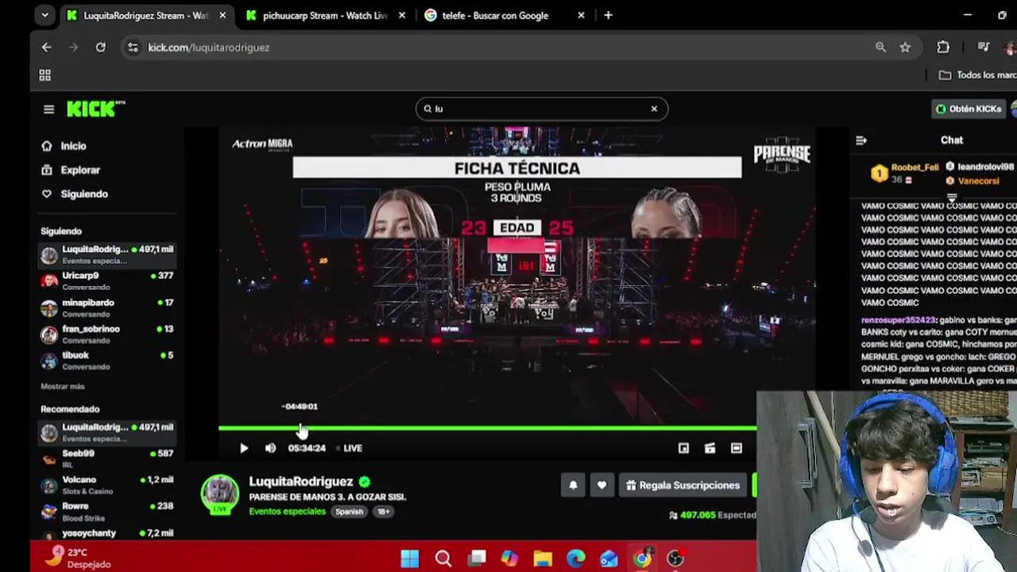Open Rowre recommended channel
Viewport: 1017px width, 572px height.
(107, 511)
